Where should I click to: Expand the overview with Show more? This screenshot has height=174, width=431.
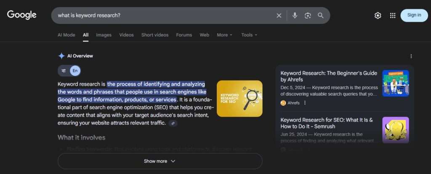tap(160, 161)
